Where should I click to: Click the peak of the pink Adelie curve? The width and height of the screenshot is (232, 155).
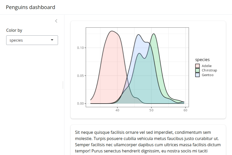112,31
